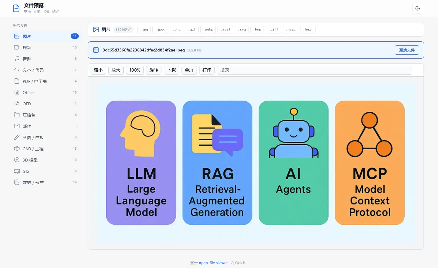Click the previewed AI concepts image
This screenshot has width=438, height=268.
pos(256,163)
